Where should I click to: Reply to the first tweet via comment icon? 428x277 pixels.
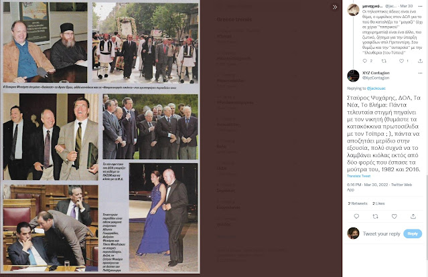pos(365,61)
